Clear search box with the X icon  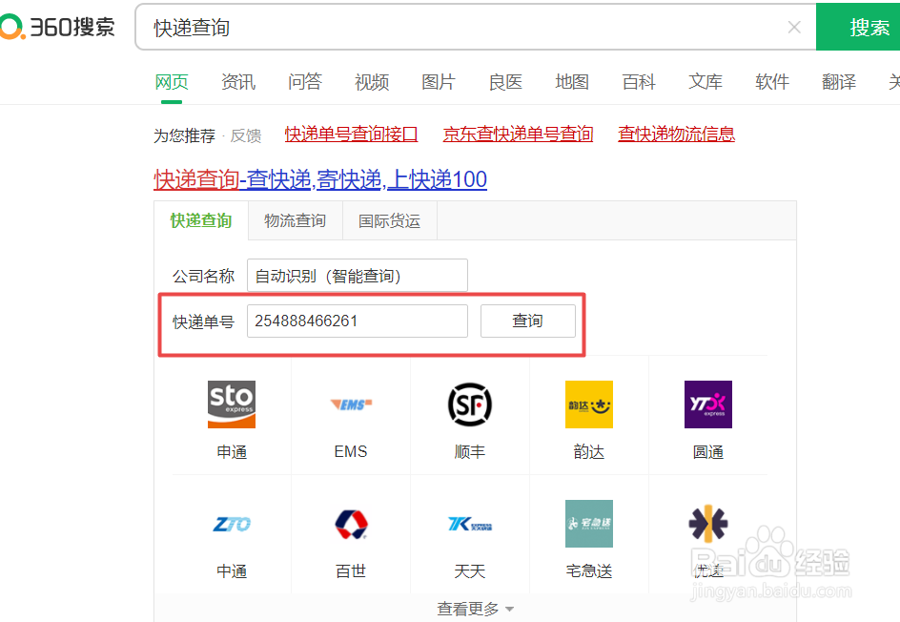[794, 27]
